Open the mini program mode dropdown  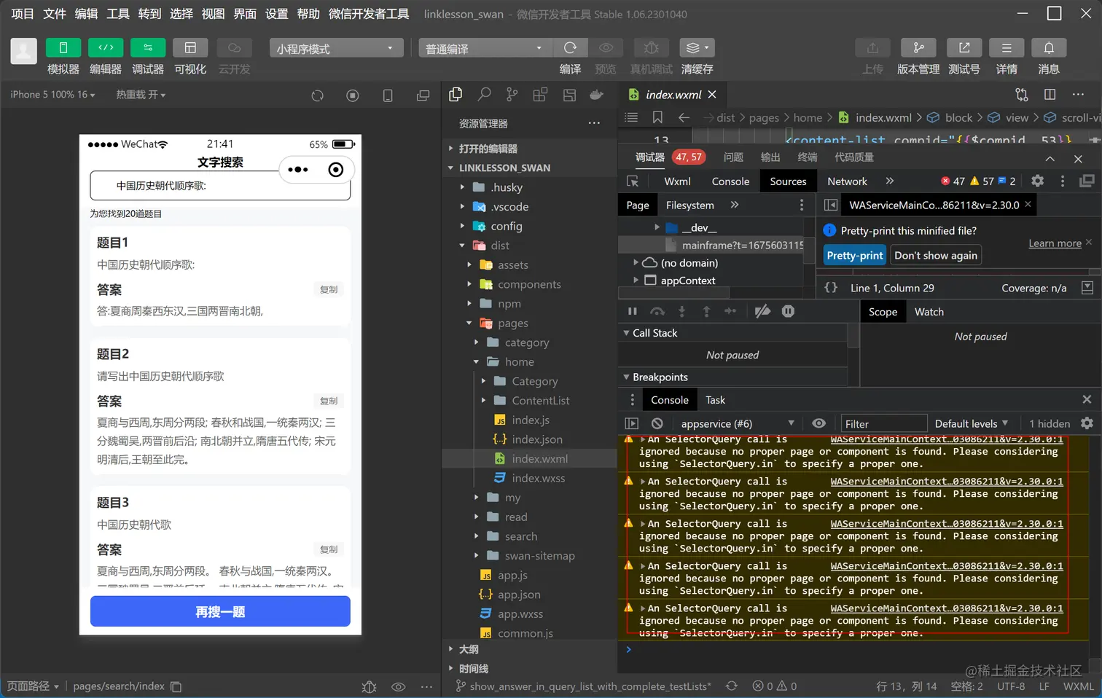[336, 48]
